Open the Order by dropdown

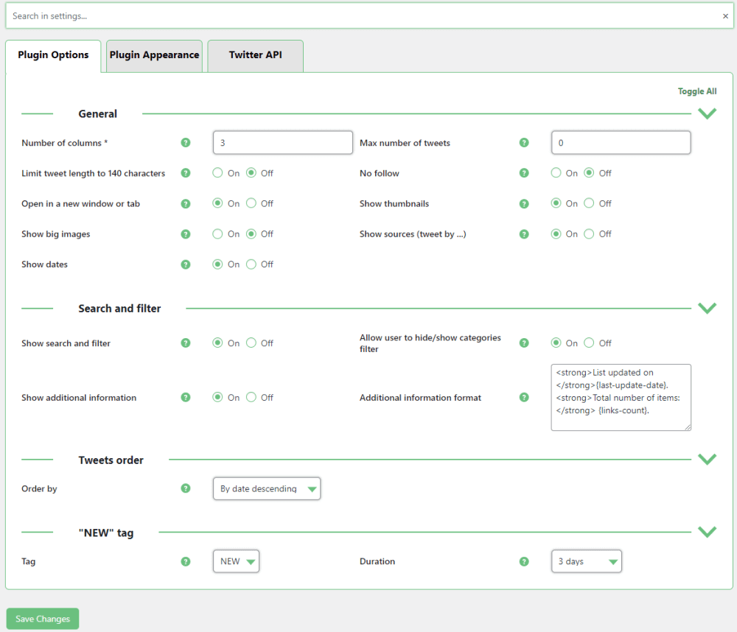267,488
